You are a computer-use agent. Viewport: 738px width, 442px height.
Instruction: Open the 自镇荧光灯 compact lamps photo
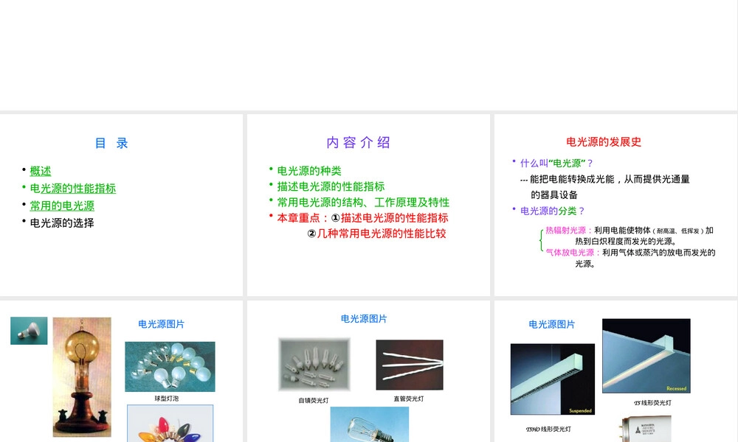pyautogui.click(x=314, y=365)
